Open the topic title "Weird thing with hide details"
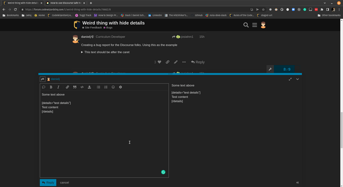Image resolution: width=343 pixels, height=187 pixels. pos(113,23)
